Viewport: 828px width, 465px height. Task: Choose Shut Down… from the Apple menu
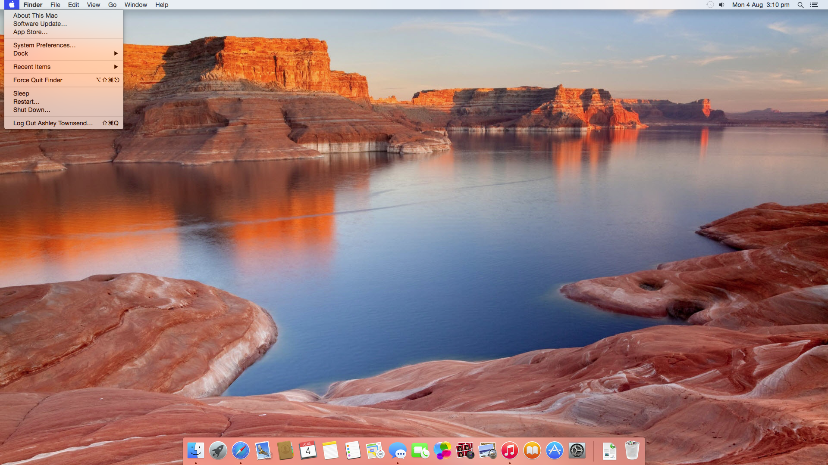tap(64, 110)
